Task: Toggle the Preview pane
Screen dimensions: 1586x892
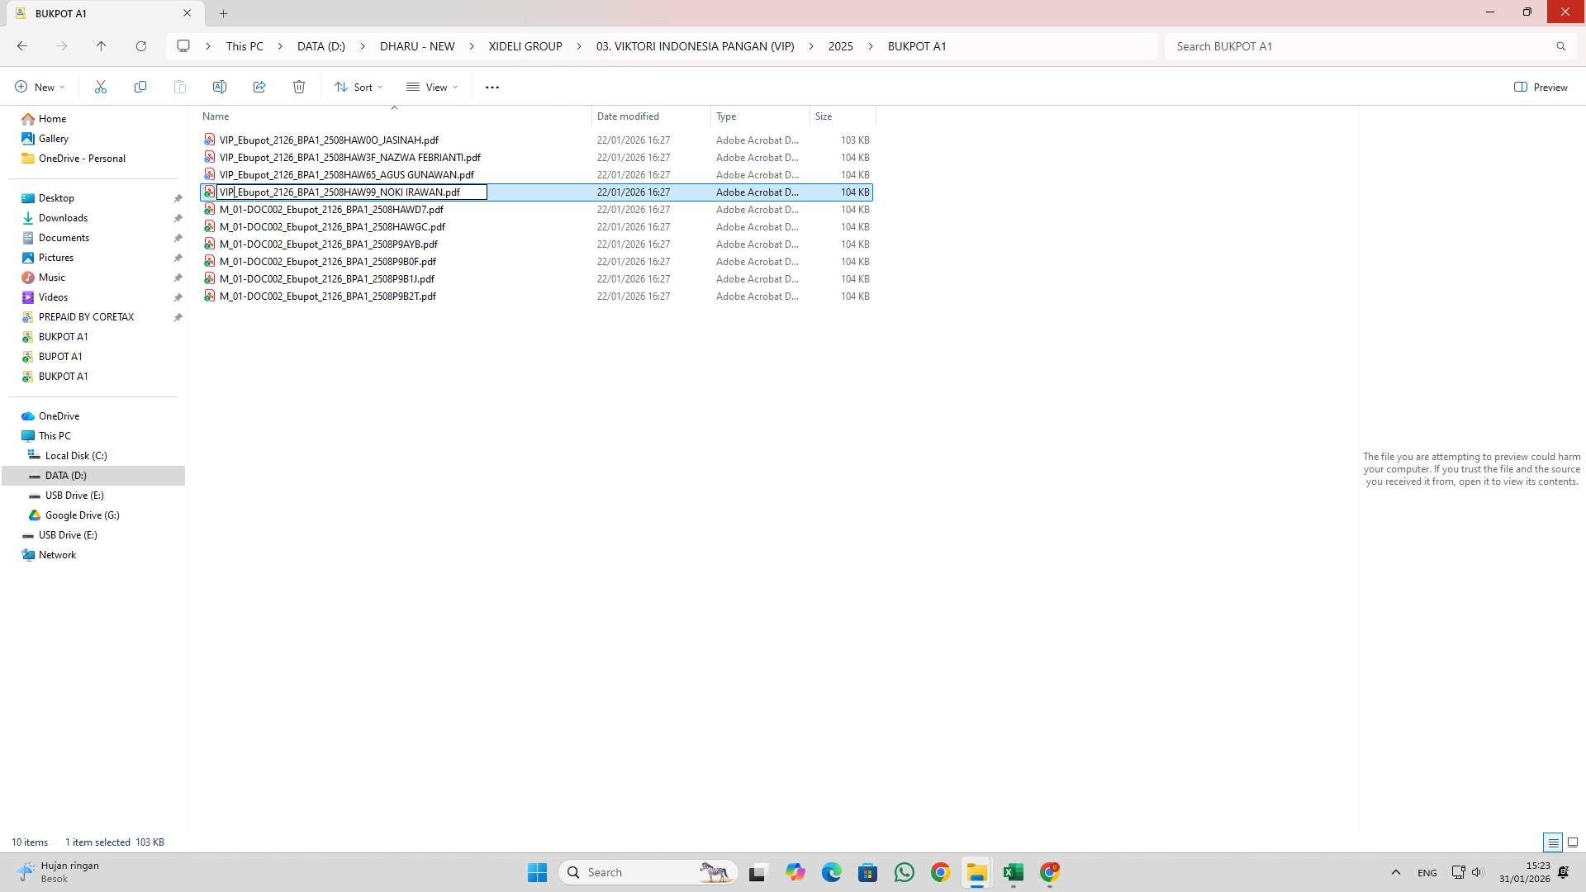Action: 1541,86
